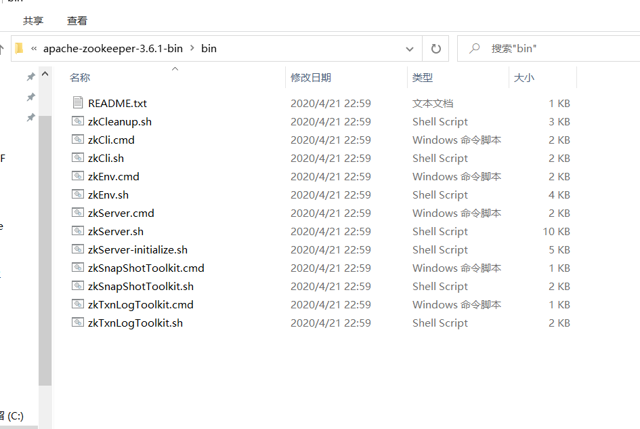Click the folder icon in address bar

(19, 49)
